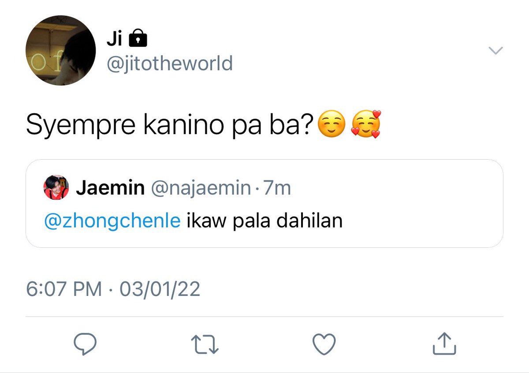Open Jaemin's name in quoted tweet
The width and height of the screenshot is (529, 373).
(x=110, y=188)
